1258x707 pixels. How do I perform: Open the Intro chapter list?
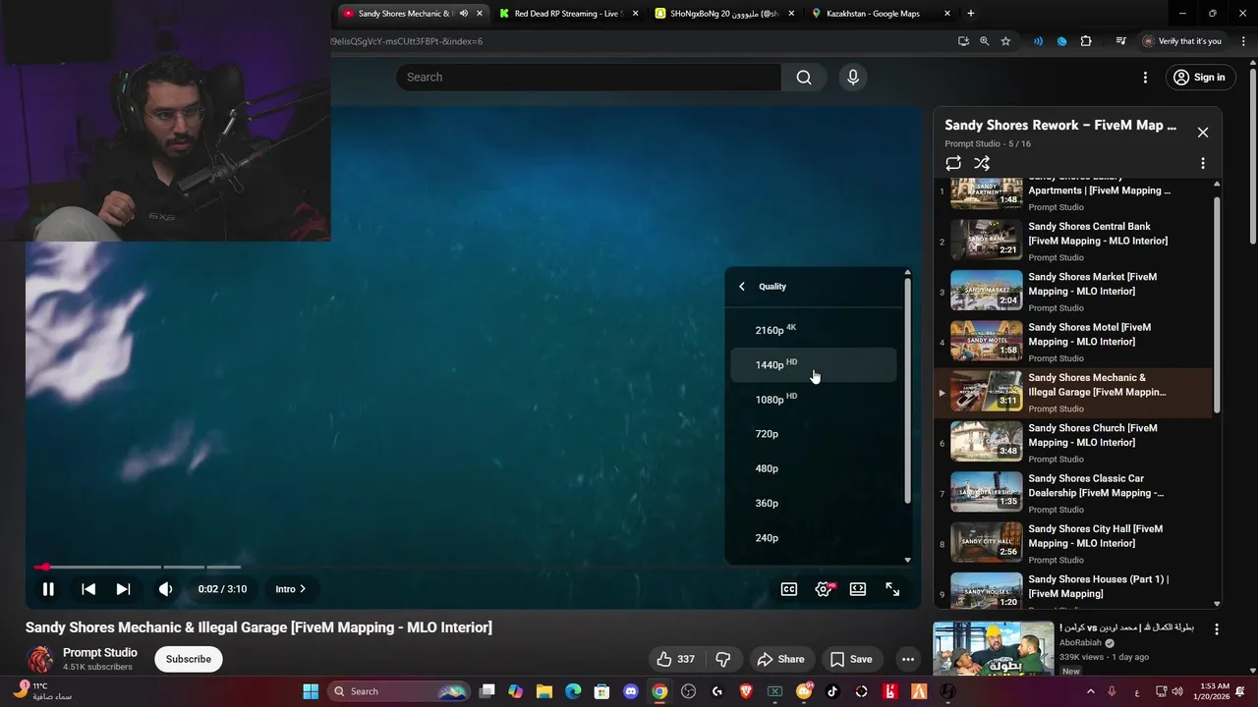pos(291,589)
